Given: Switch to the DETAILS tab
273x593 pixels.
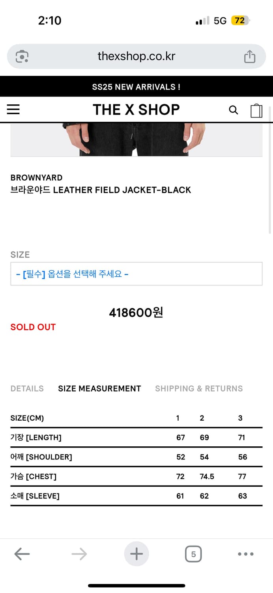Looking at the screenshot, I should coord(27,389).
